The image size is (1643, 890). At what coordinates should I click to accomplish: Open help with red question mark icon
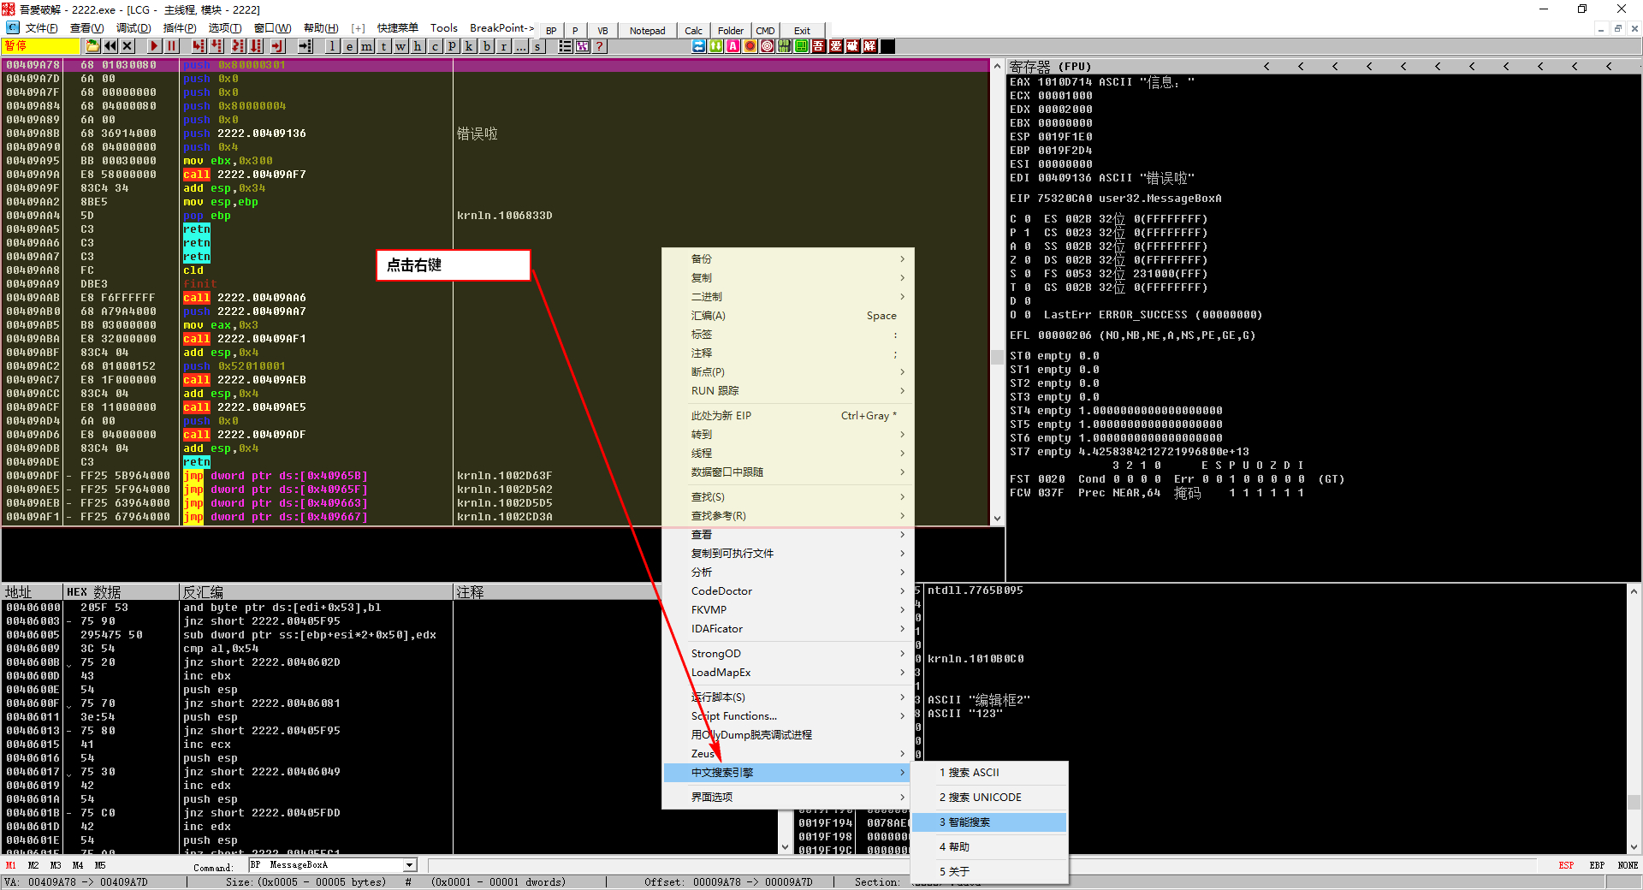600,46
